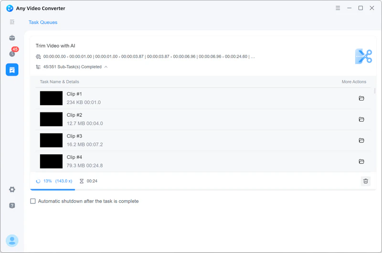Open output folder for Clip #4
Image resolution: width=382 pixels, height=253 pixels.
coord(361,161)
